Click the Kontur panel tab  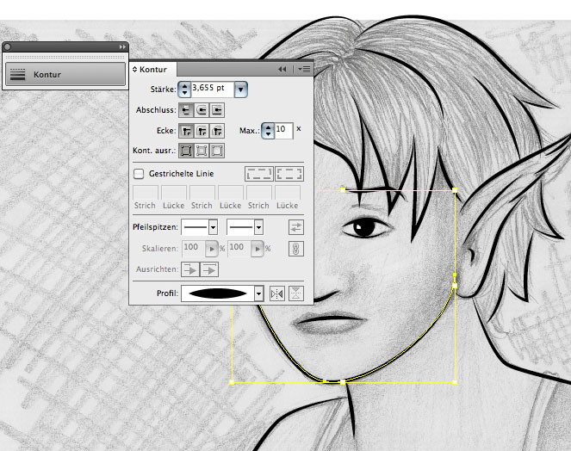pos(153,69)
